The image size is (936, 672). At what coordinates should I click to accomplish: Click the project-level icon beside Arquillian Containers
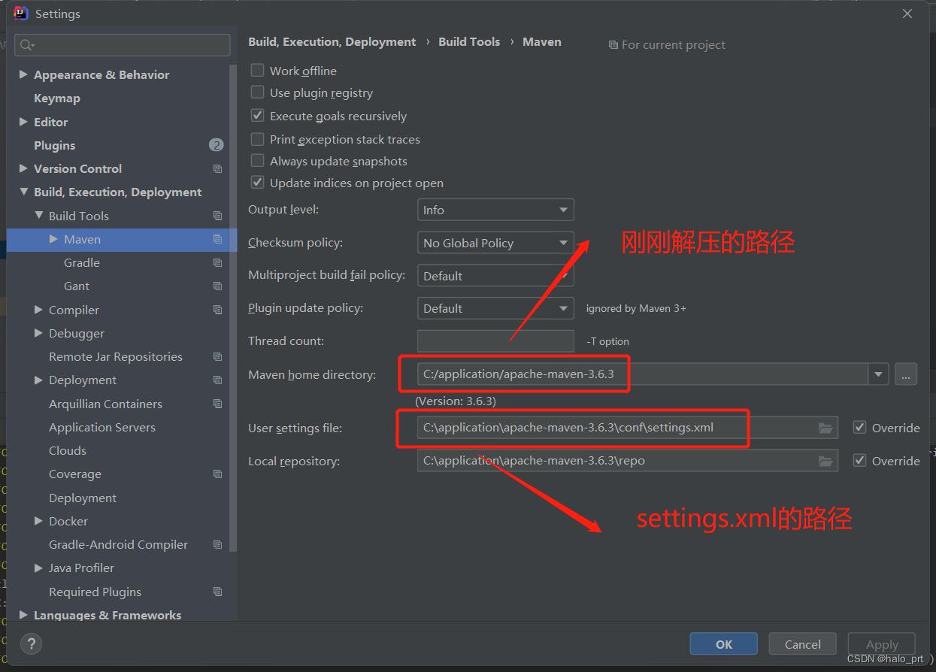point(218,404)
